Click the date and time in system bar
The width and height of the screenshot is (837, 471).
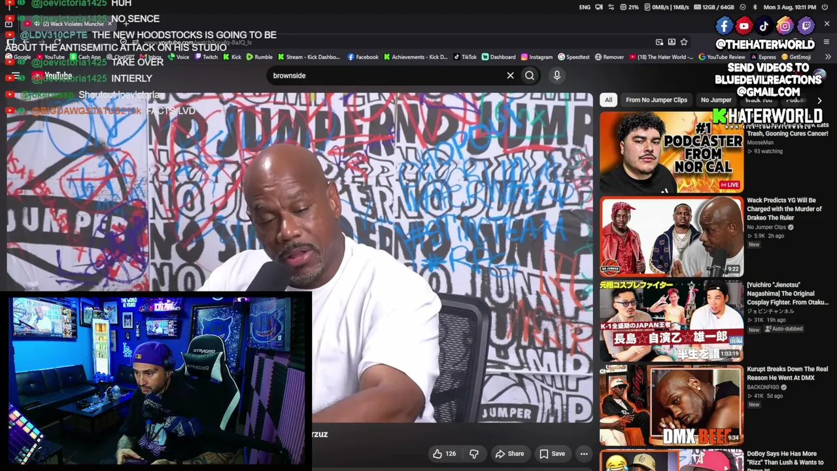(790, 7)
